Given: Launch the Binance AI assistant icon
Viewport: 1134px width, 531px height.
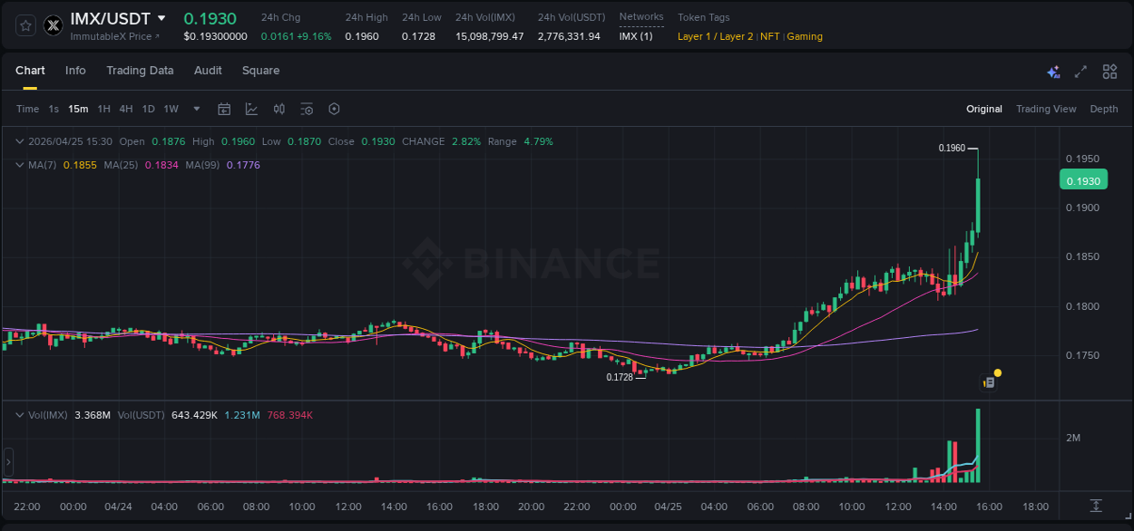Looking at the screenshot, I should 1052,71.
